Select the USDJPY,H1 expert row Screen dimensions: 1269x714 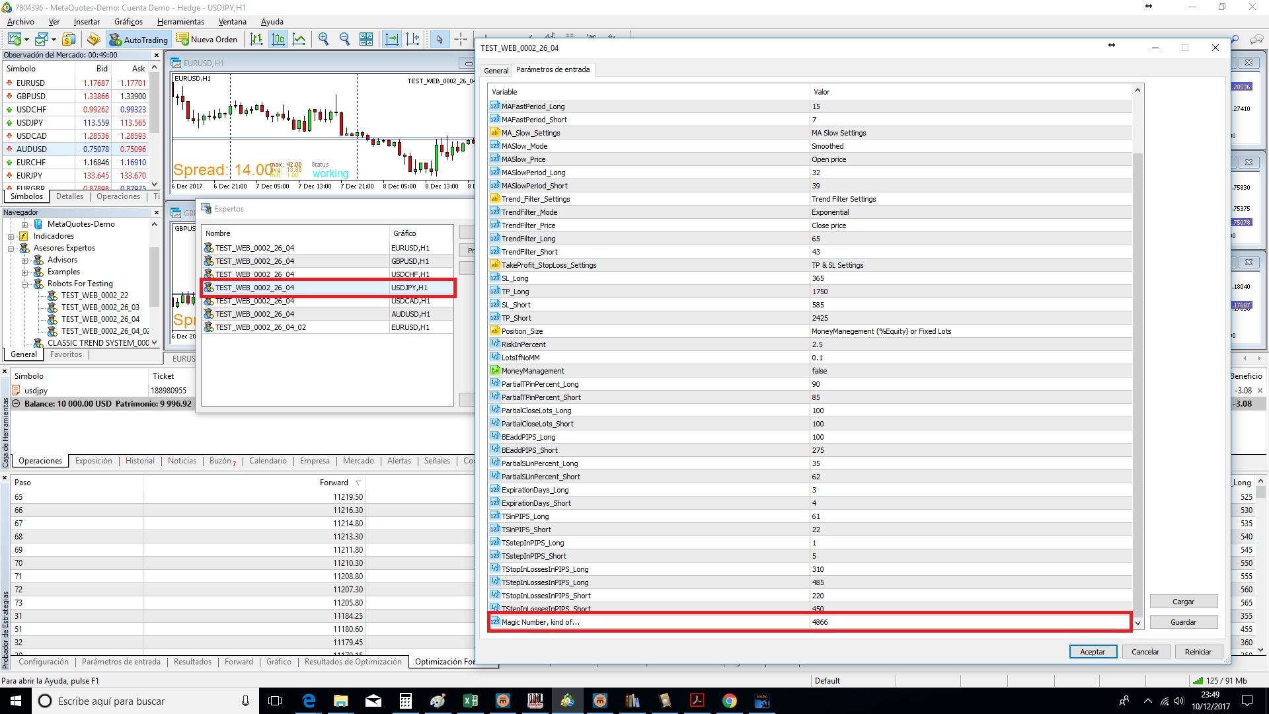(x=328, y=288)
